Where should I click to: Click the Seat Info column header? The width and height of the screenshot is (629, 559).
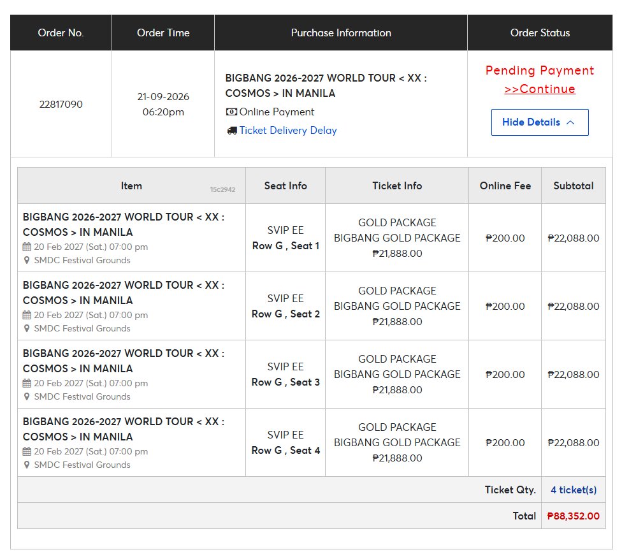pyautogui.click(x=286, y=185)
